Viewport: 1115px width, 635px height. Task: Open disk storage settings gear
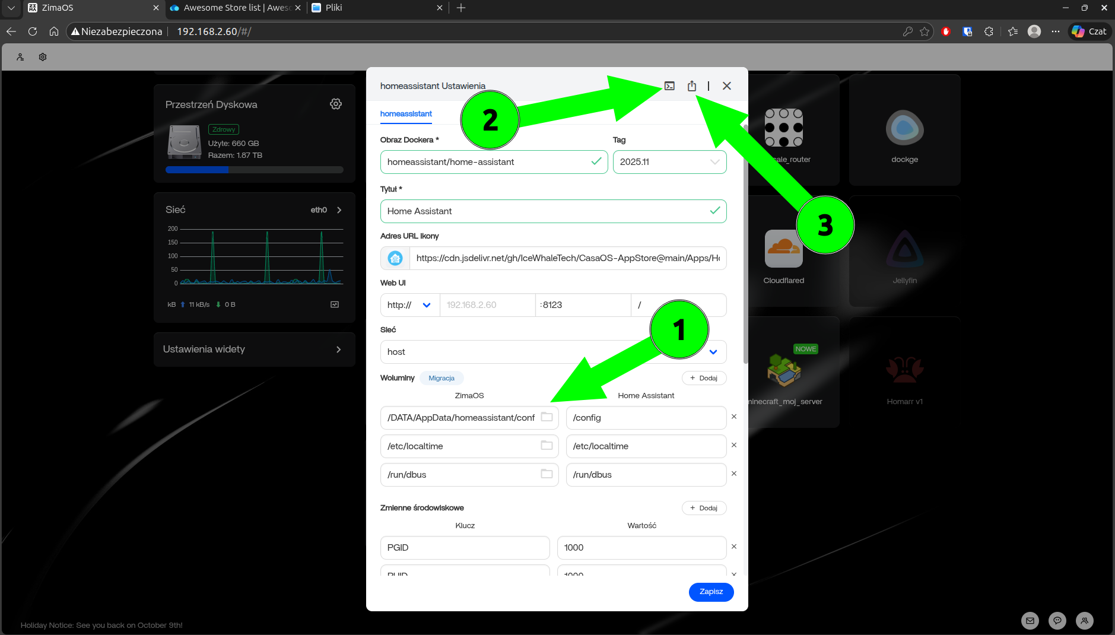(336, 104)
